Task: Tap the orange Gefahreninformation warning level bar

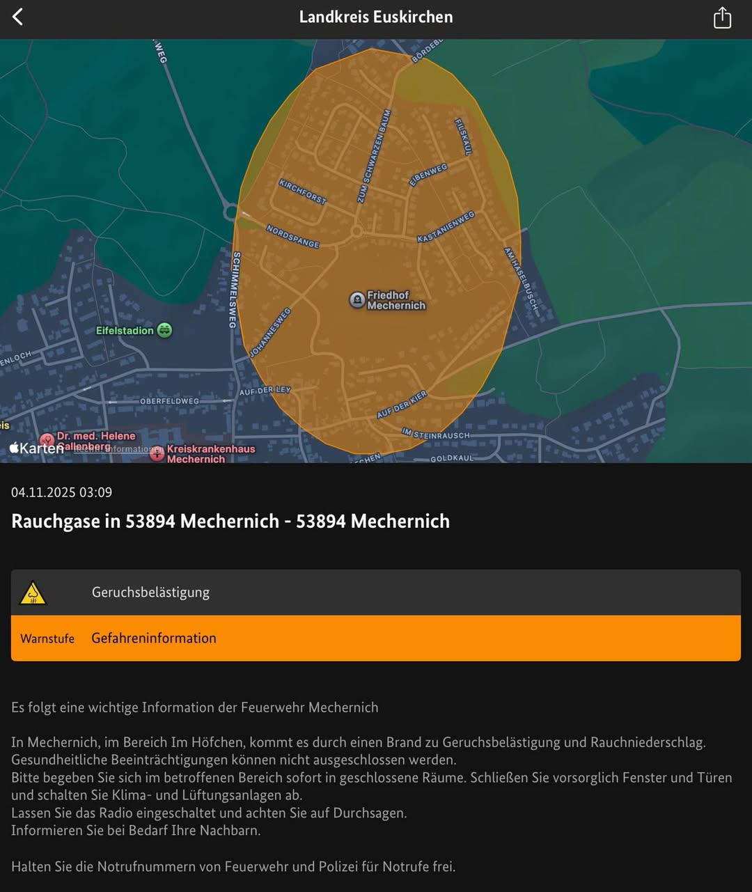Action: [x=376, y=638]
